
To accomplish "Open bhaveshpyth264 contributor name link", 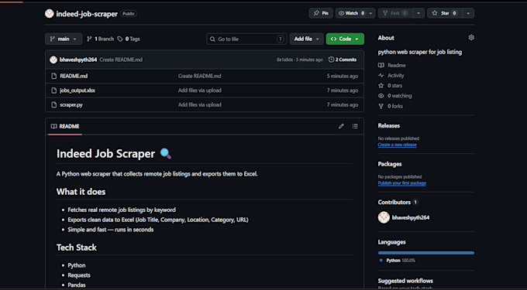I will [411, 217].
